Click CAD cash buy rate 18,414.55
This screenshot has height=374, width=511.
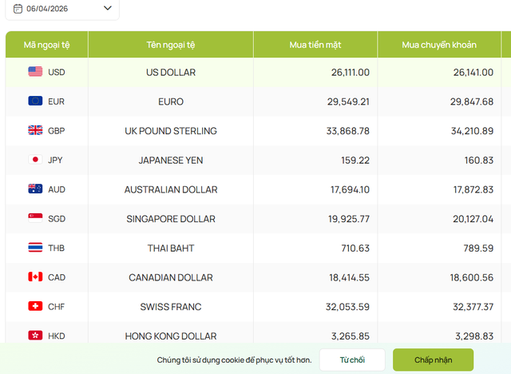(x=350, y=278)
